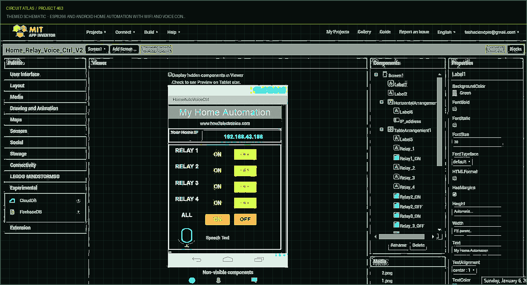
Task: Open the English language dropdown
Action: pyautogui.click(x=446, y=32)
